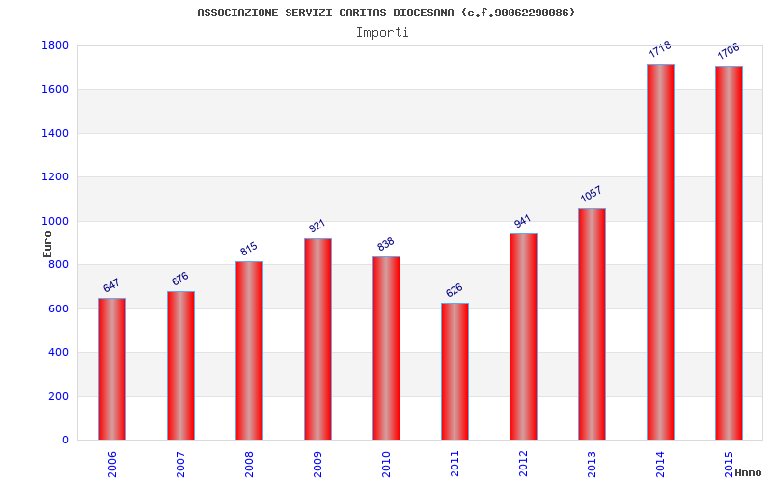Click the 1000 y-axis tick label

[55, 222]
